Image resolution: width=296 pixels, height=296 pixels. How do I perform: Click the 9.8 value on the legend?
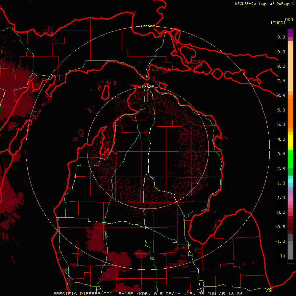tap(281, 37)
